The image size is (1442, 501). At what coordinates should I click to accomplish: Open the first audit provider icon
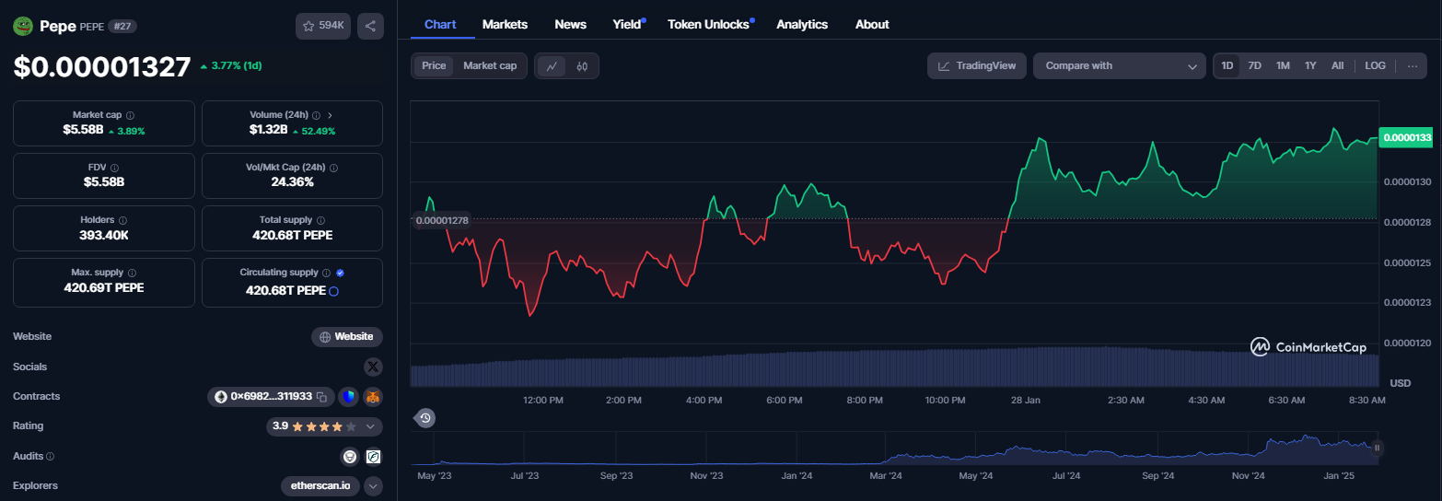350,456
